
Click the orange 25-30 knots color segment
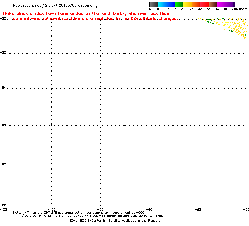click(196, 4)
